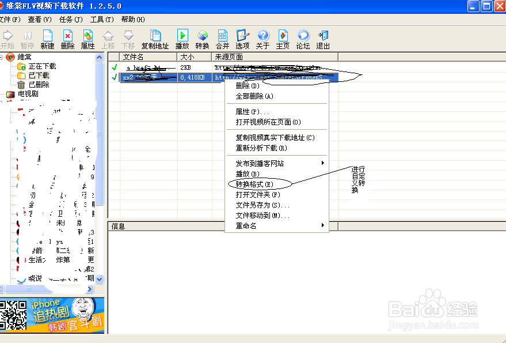Viewport: 506px width, 343px height.
Task: Select 维棠 root node in tree
Action: point(19,57)
